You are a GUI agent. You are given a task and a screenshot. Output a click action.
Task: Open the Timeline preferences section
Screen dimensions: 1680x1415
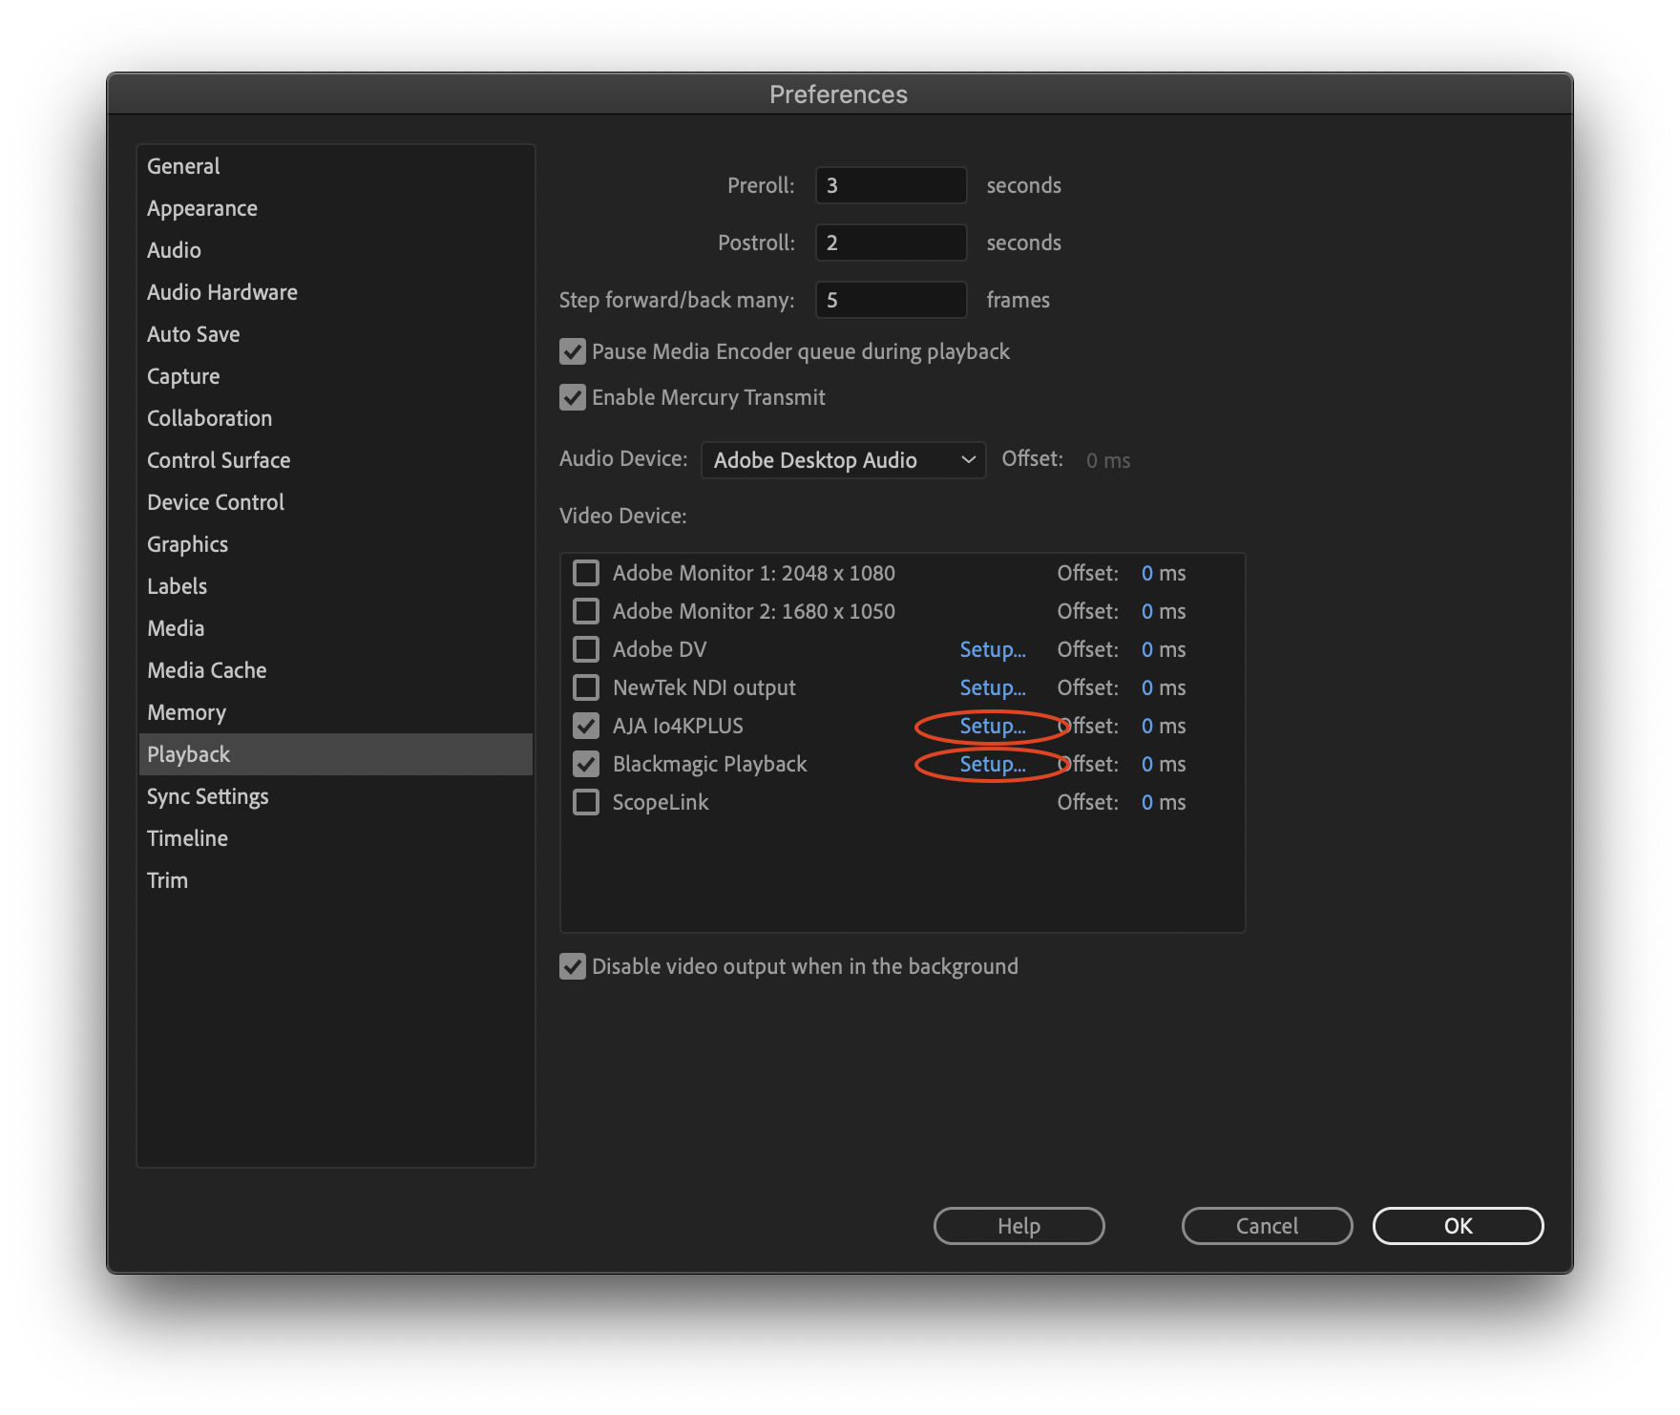click(x=187, y=837)
